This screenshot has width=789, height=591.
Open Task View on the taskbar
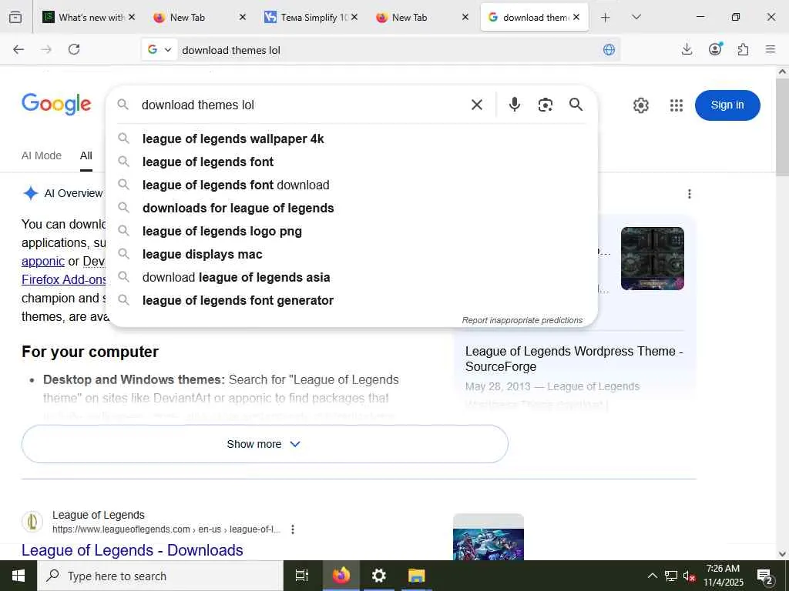pyautogui.click(x=302, y=576)
